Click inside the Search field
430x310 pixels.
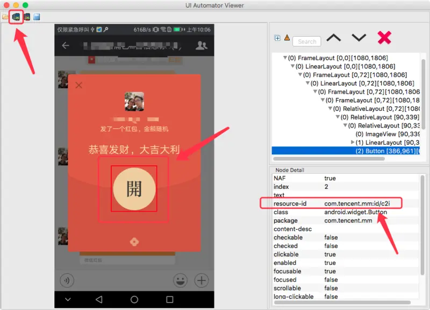point(306,41)
